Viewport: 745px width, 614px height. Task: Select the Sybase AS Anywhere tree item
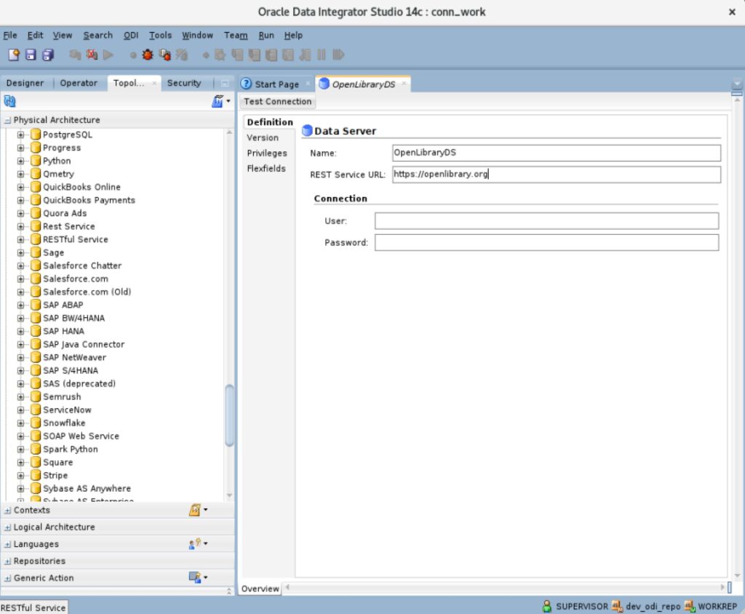click(x=87, y=488)
